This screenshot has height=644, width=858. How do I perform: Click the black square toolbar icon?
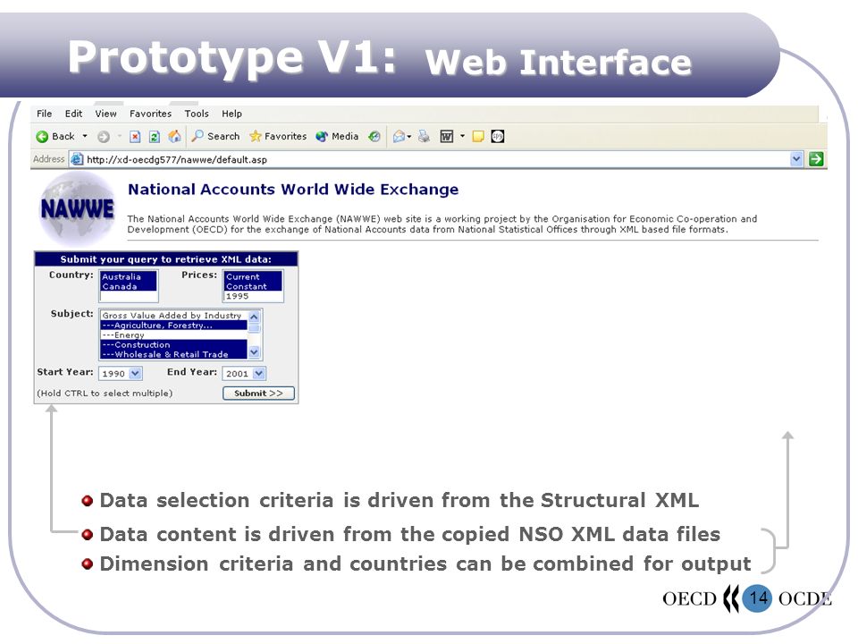(498, 136)
